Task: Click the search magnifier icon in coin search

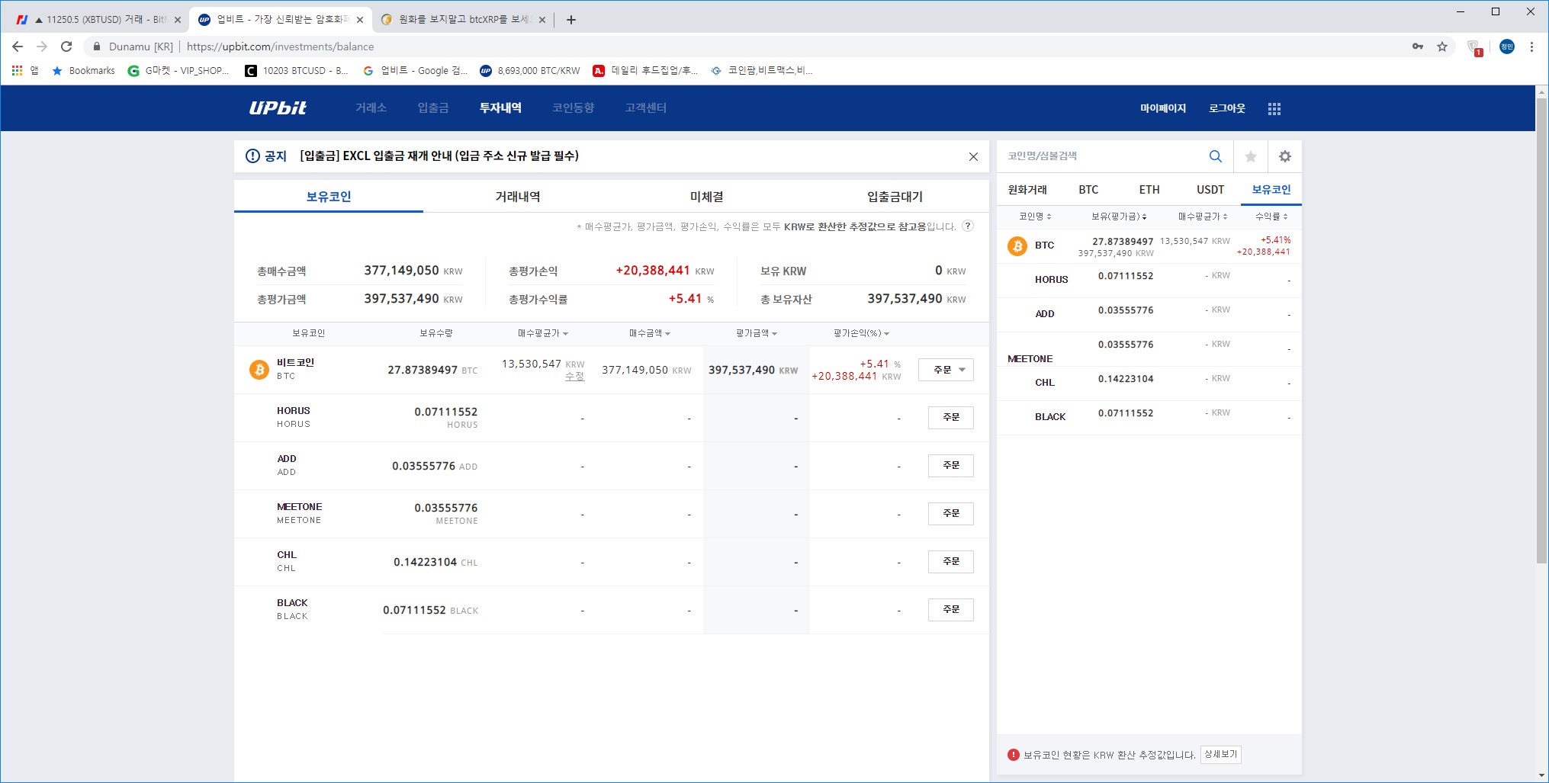Action: coord(1216,156)
